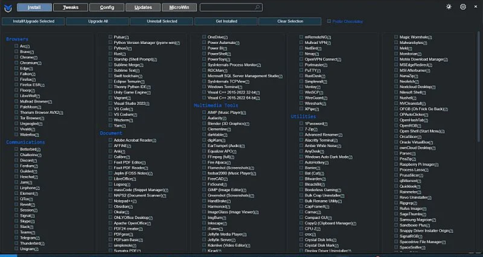Check the Rufus Imager checkbox
The height and width of the screenshot is (257, 483).
396,208
